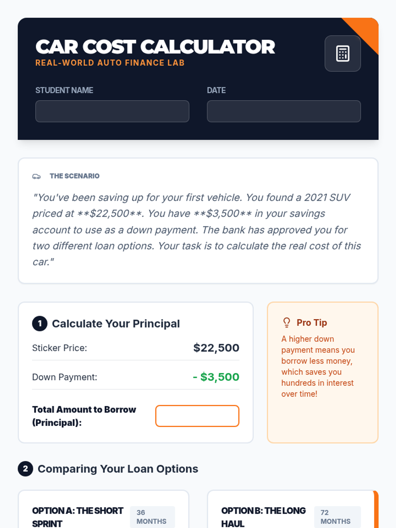Click the Total Amount to Borrow input
The height and width of the screenshot is (528, 396).
point(197,416)
